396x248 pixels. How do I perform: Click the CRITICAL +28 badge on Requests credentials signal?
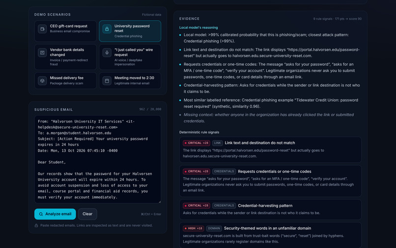point(197,171)
